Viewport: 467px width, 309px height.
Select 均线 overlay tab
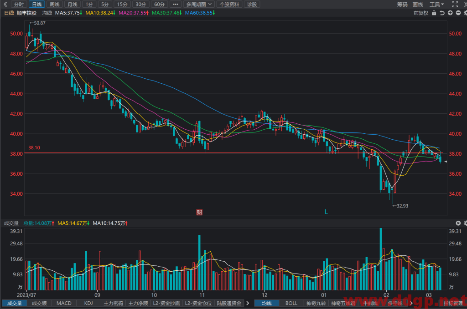[266, 303]
